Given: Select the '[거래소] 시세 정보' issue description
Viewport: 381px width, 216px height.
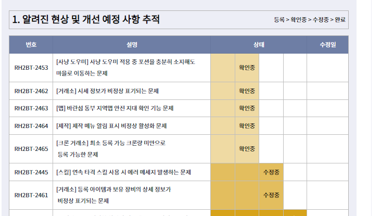Looking at the screenshot, I should click(x=107, y=91).
